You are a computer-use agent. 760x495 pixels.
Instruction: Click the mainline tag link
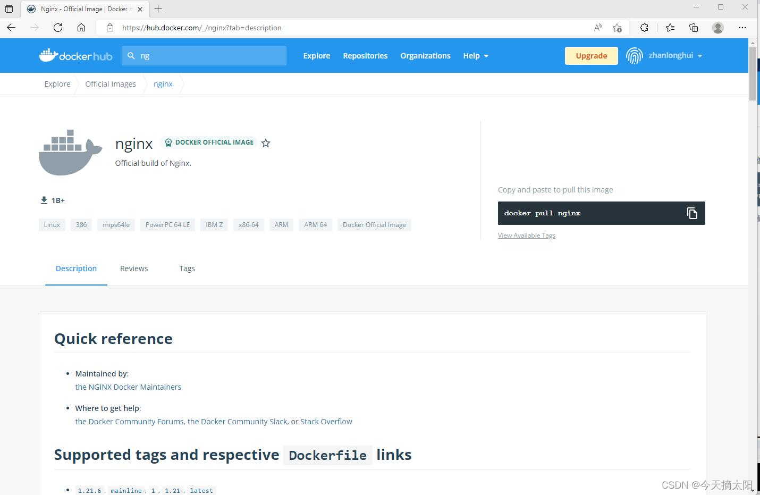pos(126,491)
